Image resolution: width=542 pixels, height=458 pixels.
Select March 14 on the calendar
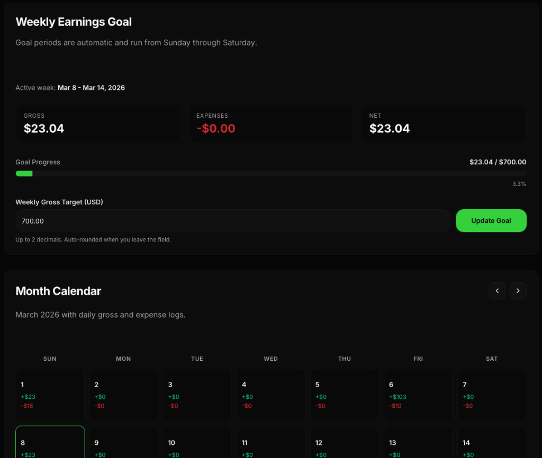coord(492,443)
